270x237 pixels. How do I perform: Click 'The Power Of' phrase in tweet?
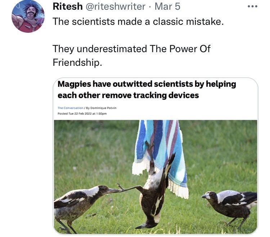180,49
